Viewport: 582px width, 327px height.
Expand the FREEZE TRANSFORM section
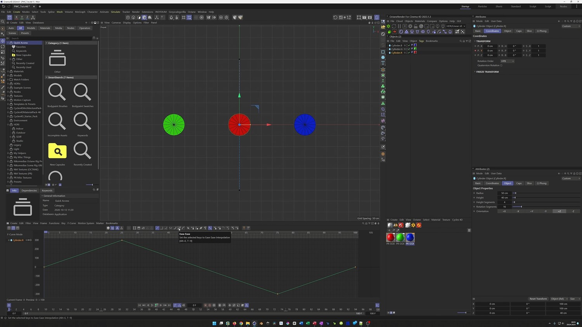475,72
